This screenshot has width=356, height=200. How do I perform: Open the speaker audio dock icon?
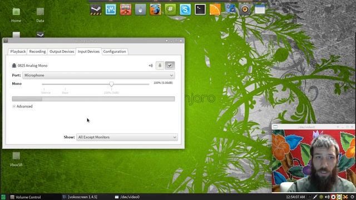point(245,9)
